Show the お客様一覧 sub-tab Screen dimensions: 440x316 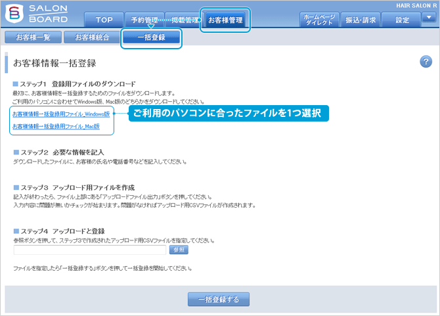(x=33, y=37)
